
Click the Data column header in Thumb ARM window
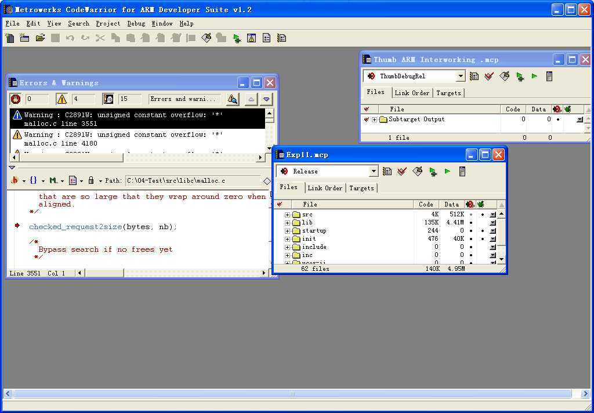point(538,110)
